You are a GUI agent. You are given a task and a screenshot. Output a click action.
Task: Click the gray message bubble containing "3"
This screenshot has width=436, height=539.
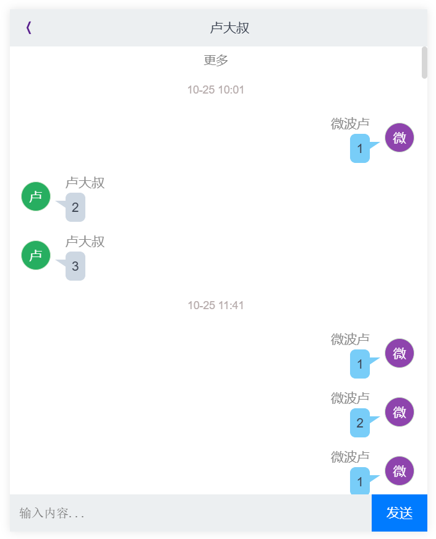(x=75, y=266)
